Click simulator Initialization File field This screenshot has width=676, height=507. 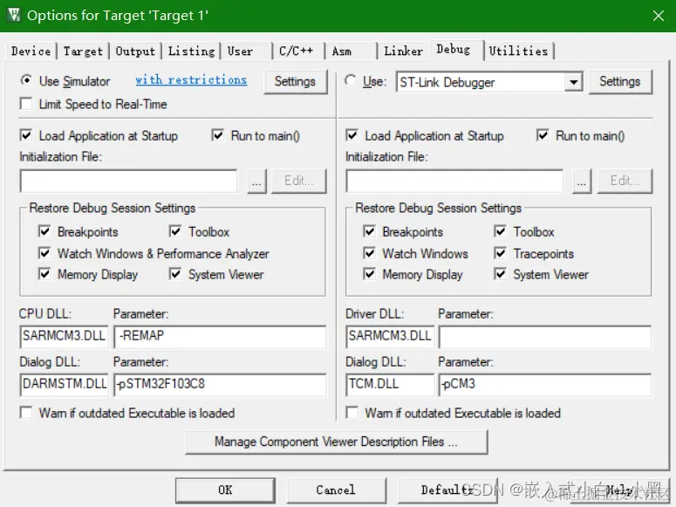coord(128,182)
